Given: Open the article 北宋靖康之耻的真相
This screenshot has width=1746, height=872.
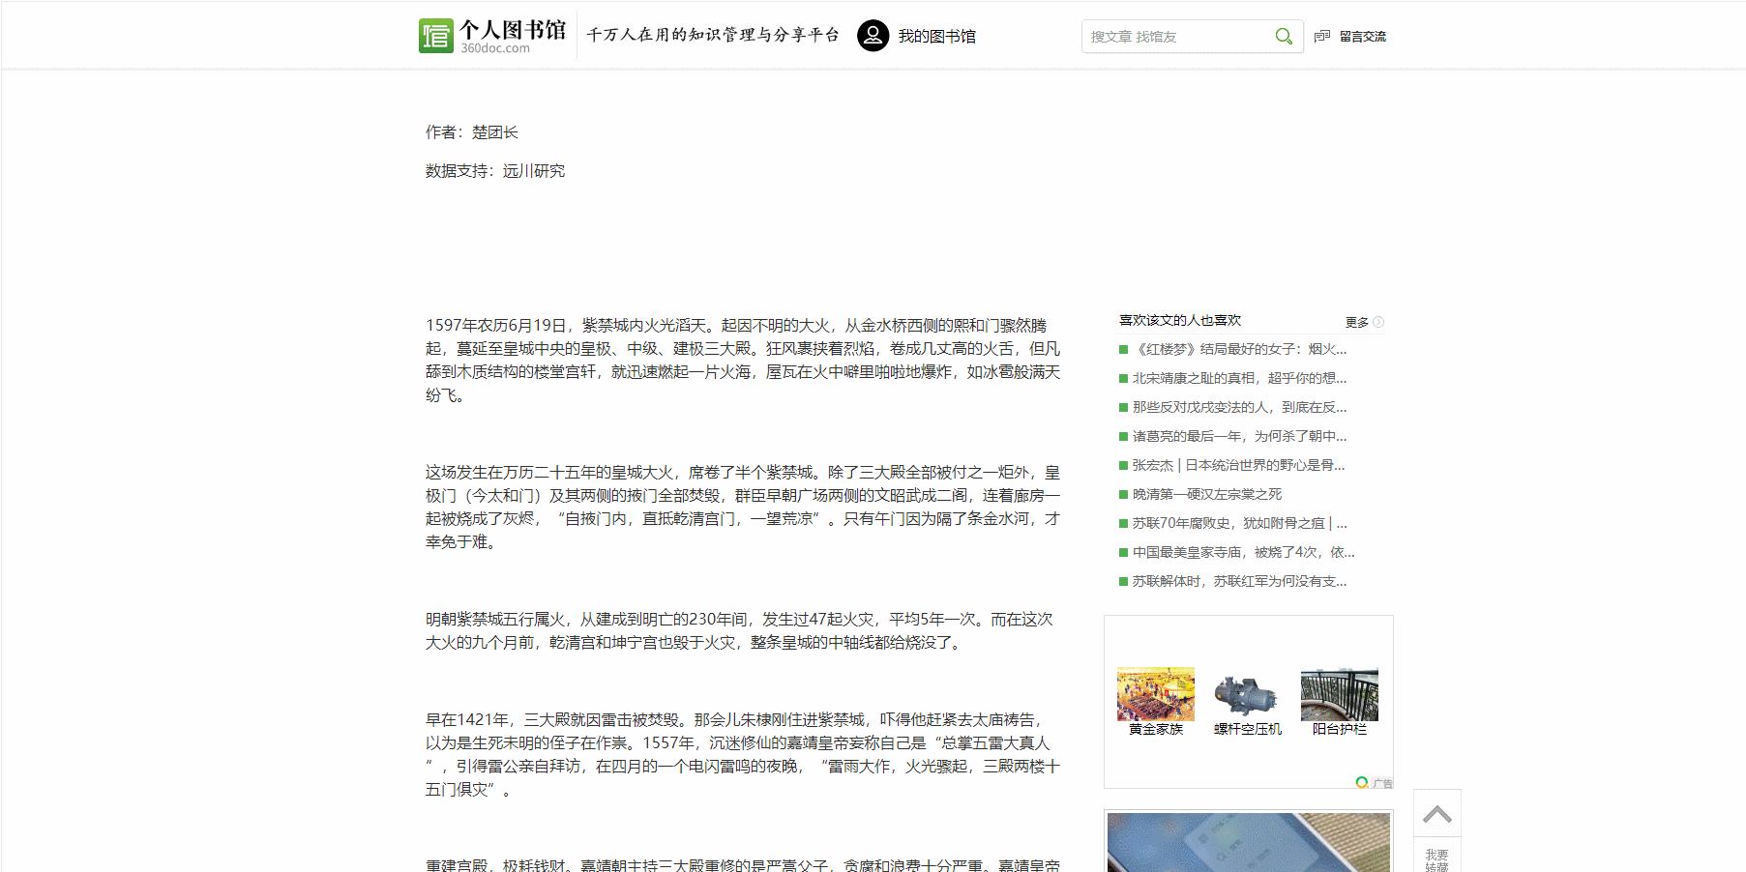Looking at the screenshot, I should 1238,378.
